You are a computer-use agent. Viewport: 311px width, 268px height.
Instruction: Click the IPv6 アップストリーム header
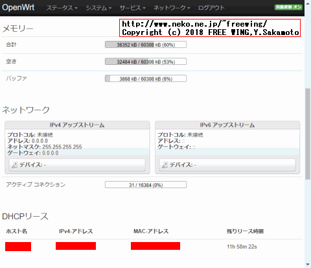pyautogui.click(x=227, y=125)
